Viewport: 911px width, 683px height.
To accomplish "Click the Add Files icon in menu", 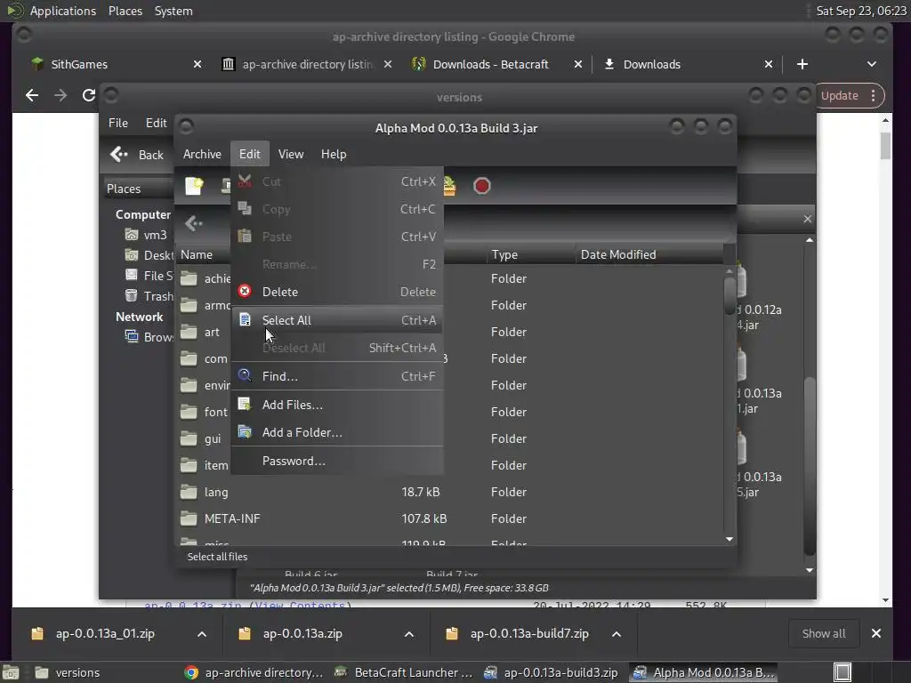I will point(245,404).
